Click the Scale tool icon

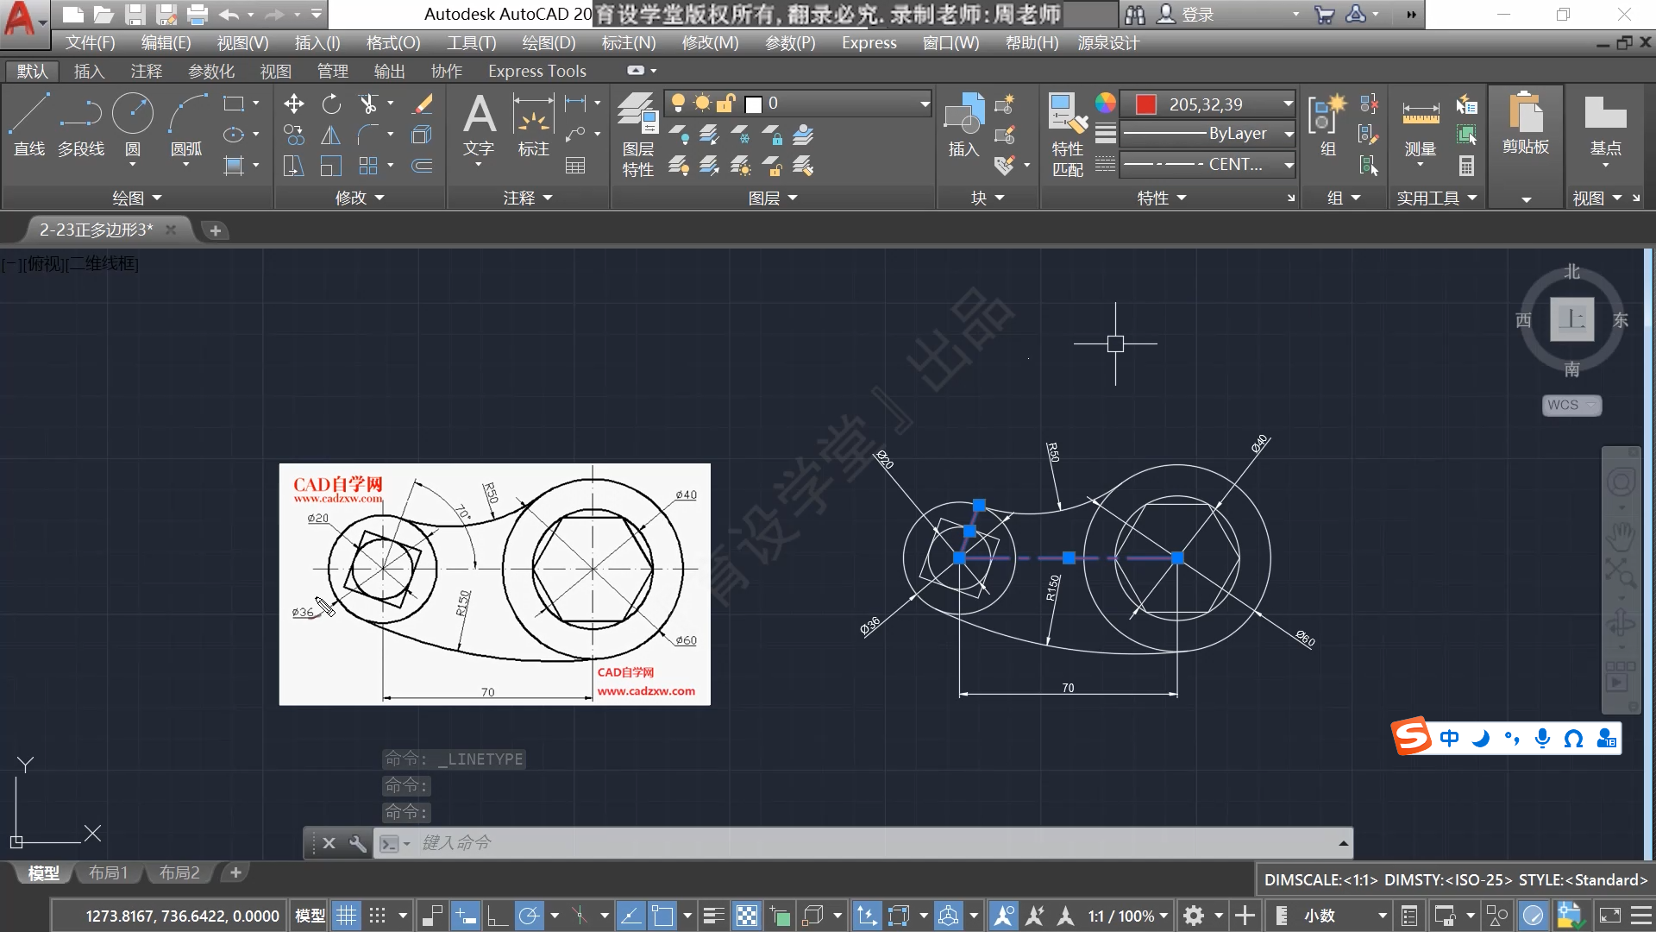(331, 166)
